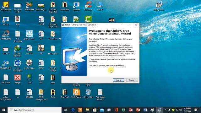The height and width of the screenshot is (113, 201).
Task: Open the Camera app from taskbar
Action: [109, 110]
